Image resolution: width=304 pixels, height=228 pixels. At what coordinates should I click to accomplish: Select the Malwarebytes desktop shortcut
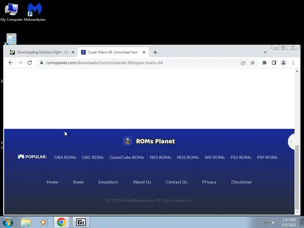[34, 12]
